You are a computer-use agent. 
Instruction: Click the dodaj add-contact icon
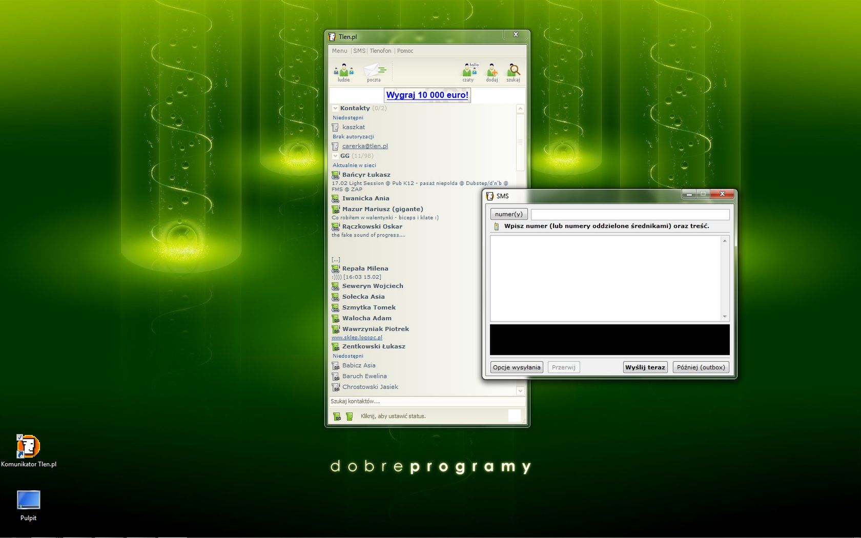(x=492, y=72)
